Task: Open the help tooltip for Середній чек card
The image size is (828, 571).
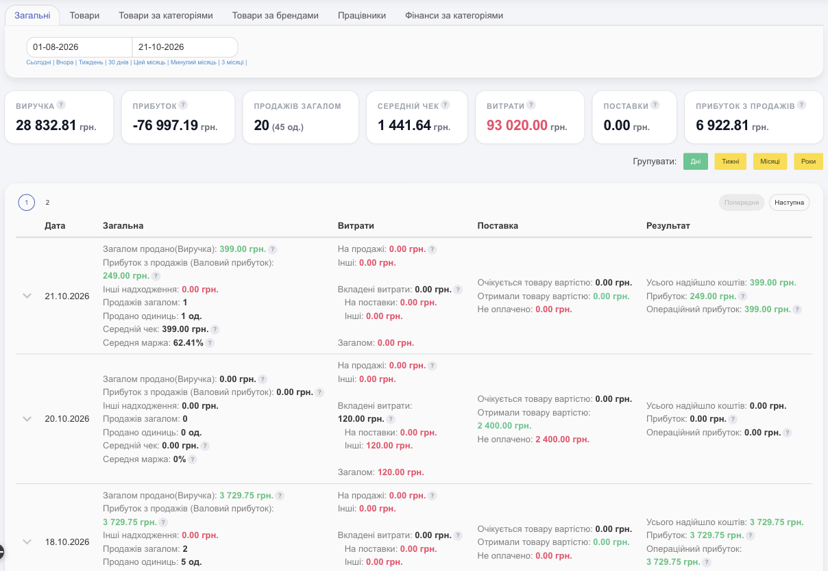Action: point(446,105)
